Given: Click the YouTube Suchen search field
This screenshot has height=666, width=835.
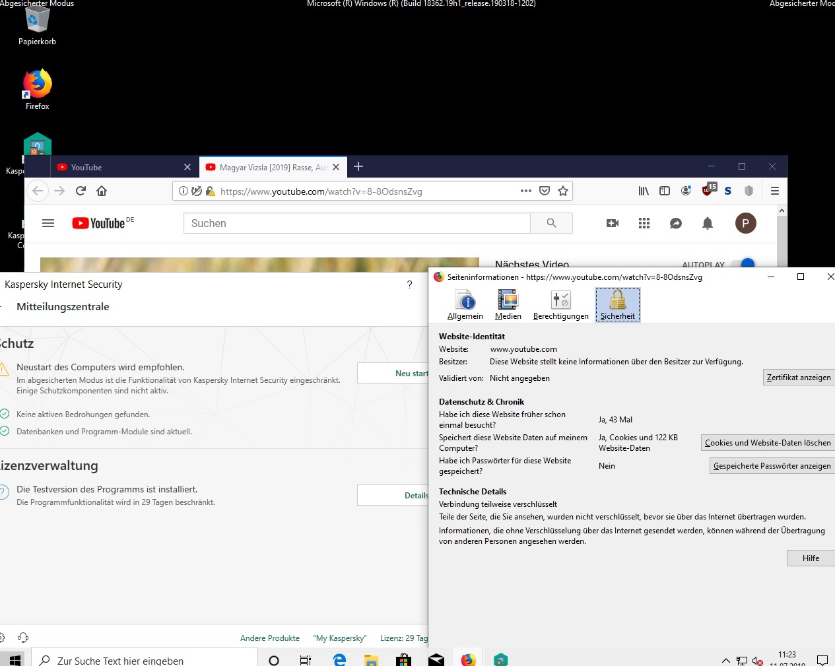Looking at the screenshot, I should (357, 223).
